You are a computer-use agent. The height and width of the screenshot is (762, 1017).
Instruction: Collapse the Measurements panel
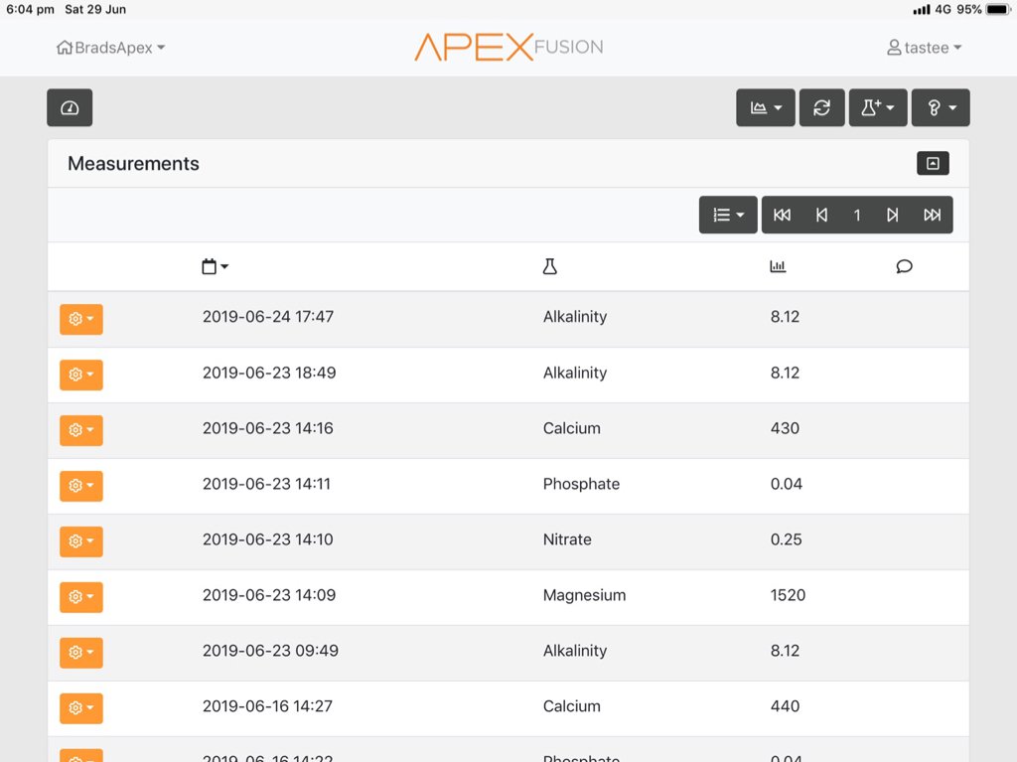(x=933, y=164)
